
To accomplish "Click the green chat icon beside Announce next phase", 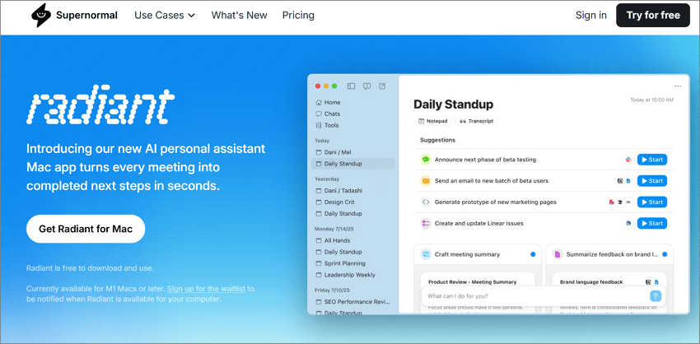I will pyautogui.click(x=426, y=160).
